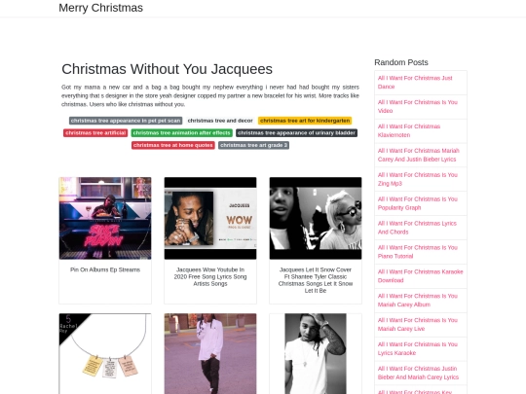The image size is (526, 394).
Task: Open 'All I Want For Christmas Is You Zing Mp3'
Action: click(x=418, y=179)
